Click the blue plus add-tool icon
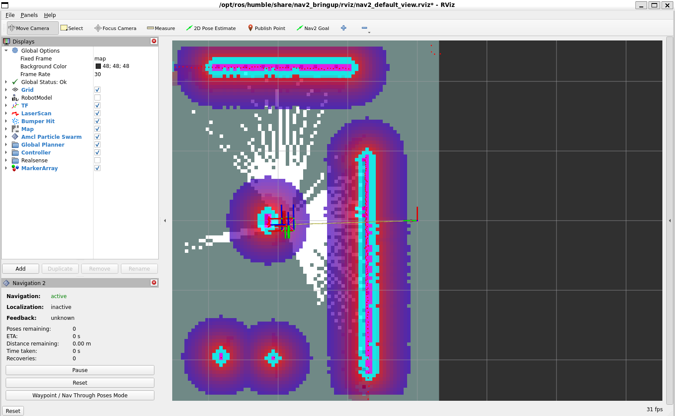 pyautogui.click(x=344, y=28)
